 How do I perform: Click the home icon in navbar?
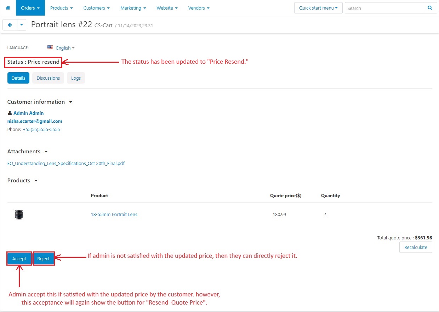click(x=8, y=8)
